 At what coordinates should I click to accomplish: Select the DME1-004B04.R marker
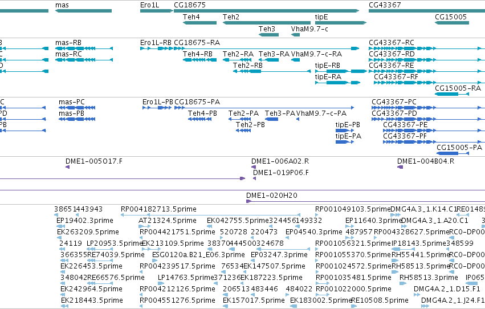click(400, 167)
